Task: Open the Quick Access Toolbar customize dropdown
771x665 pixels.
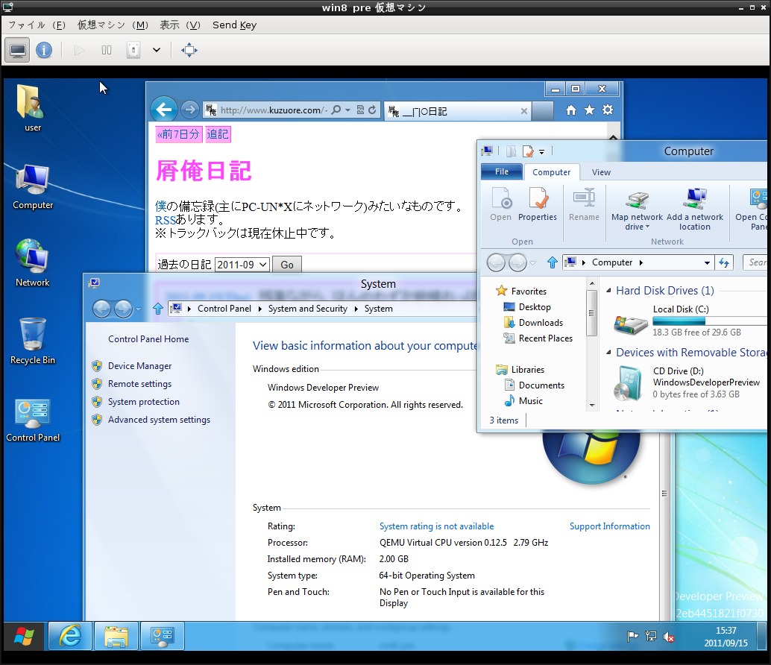Action: (x=541, y=152)
